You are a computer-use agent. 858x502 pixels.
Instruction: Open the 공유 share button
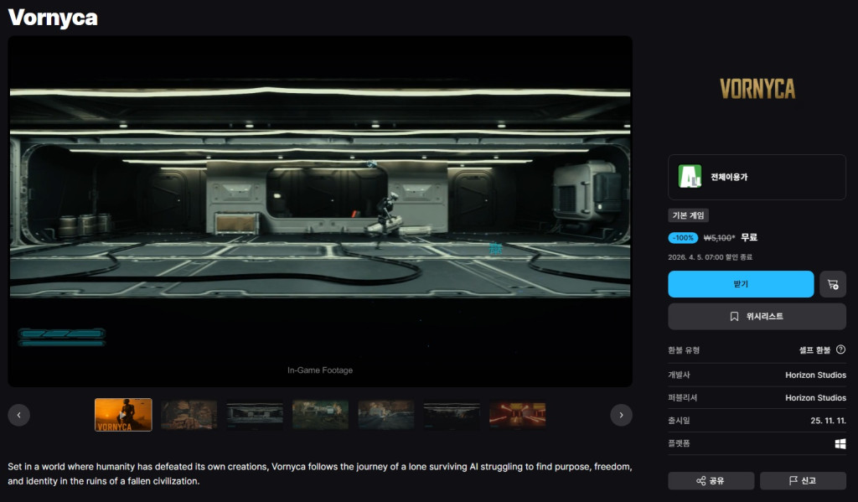710,480
